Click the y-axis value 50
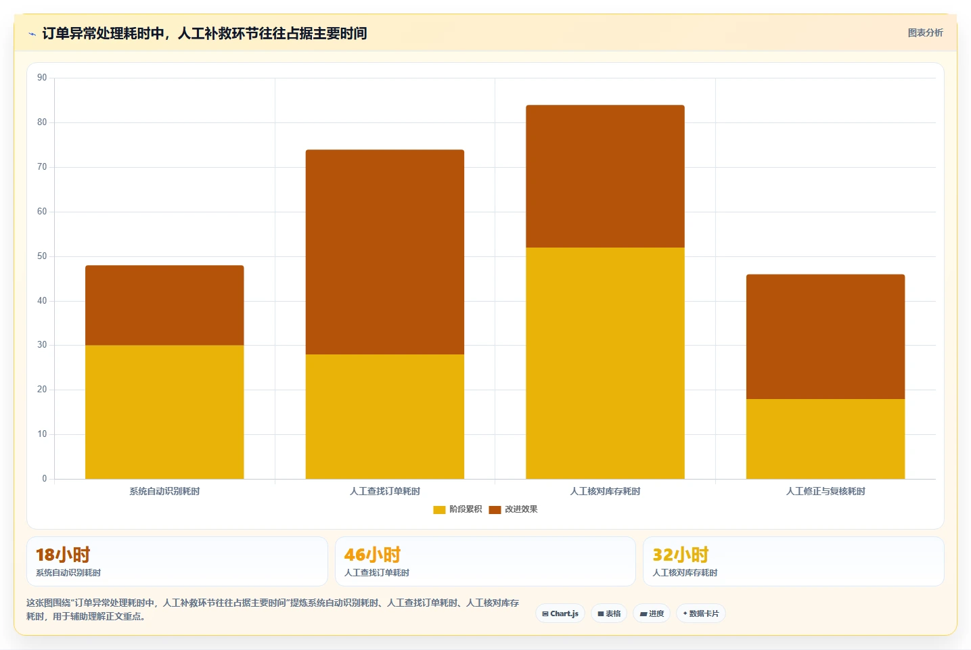This screenshot has height=650, width=971. 42,256
